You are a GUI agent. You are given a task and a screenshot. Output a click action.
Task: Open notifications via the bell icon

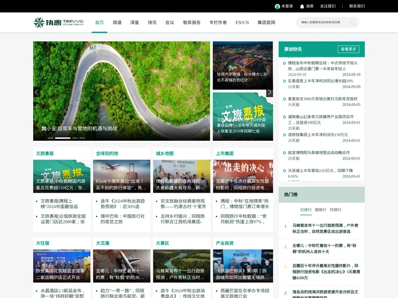point(302,6)
